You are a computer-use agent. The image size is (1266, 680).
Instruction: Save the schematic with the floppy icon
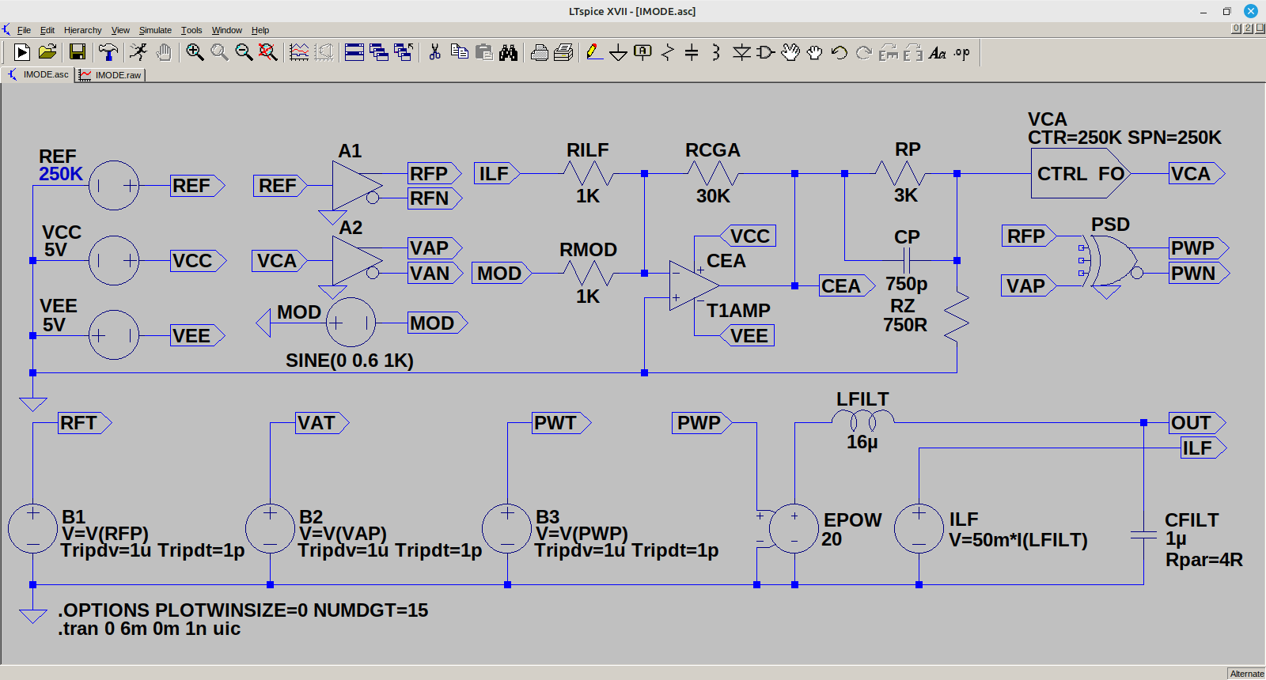click(x=78, y=52)
